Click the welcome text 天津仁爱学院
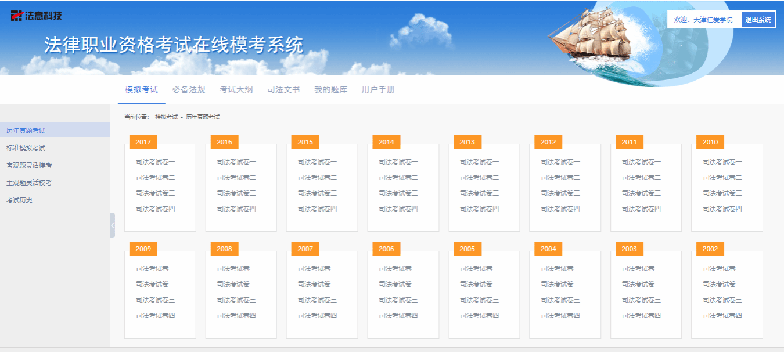 click(713, 20)
